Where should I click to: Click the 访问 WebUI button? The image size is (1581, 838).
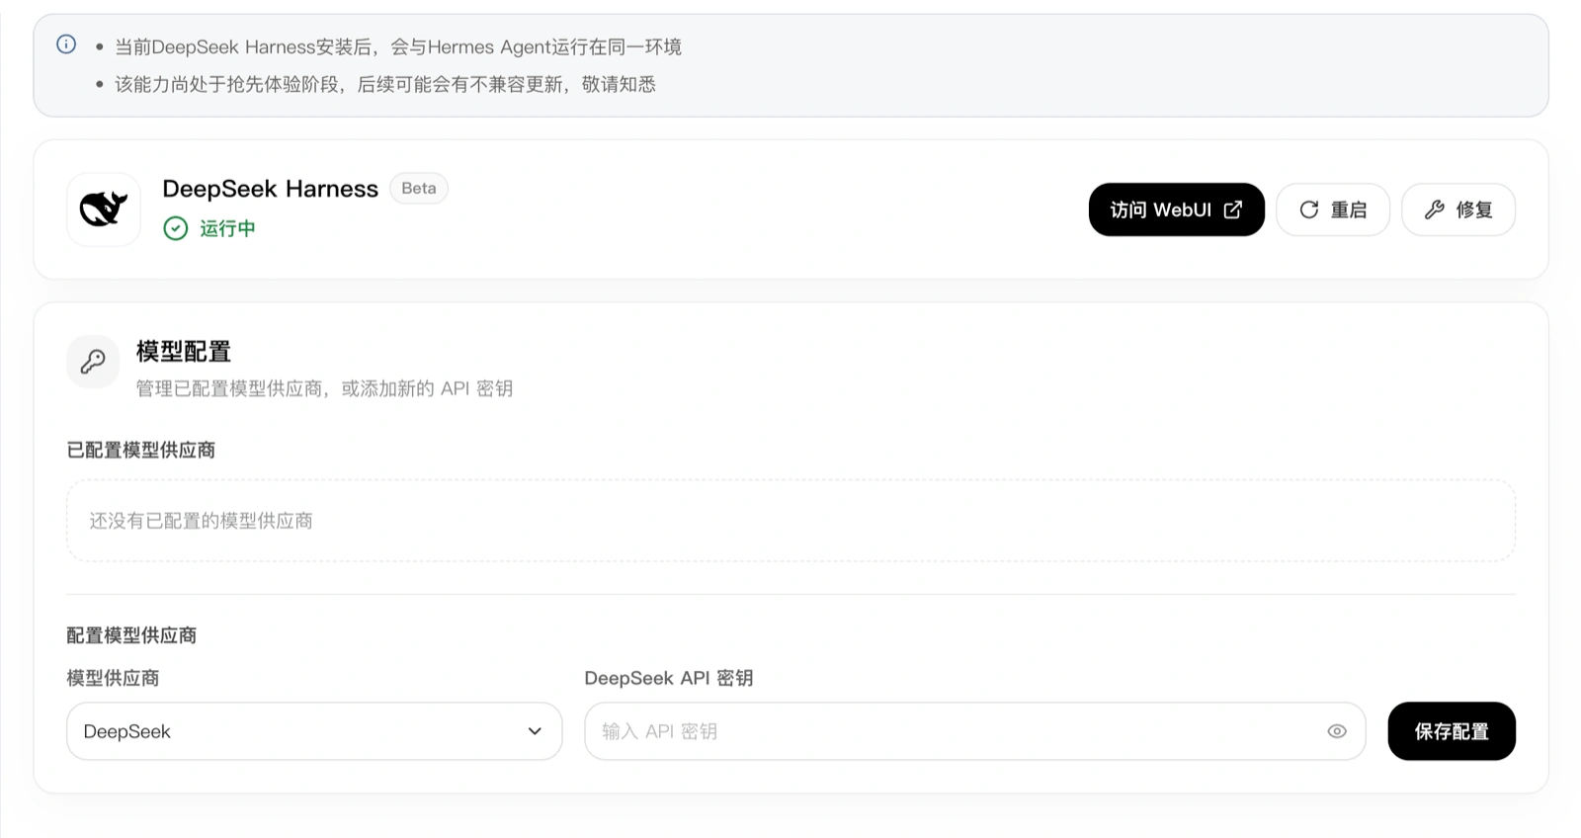tap(1177, 209)
